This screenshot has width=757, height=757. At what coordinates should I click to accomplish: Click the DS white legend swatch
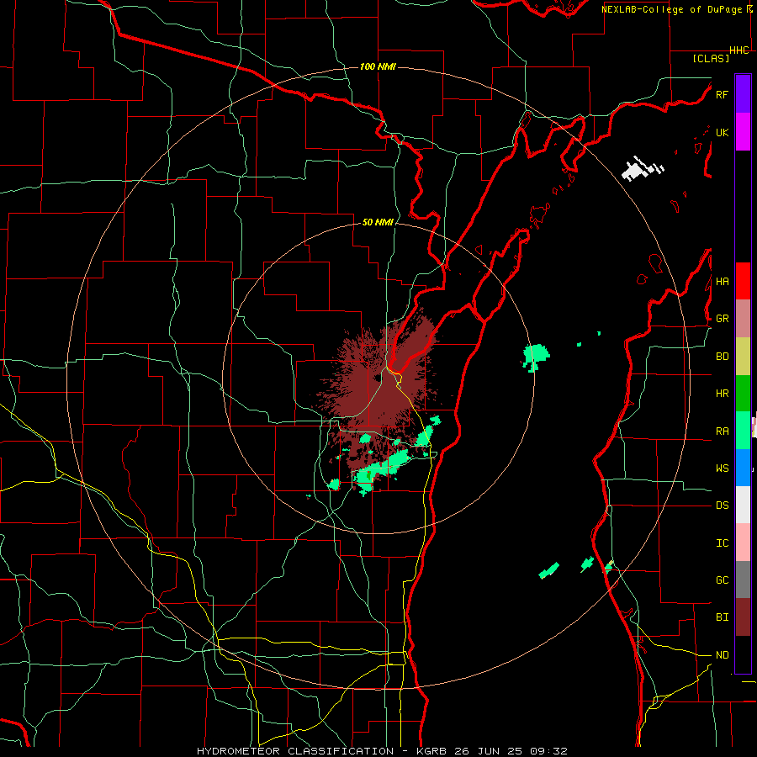743,505
